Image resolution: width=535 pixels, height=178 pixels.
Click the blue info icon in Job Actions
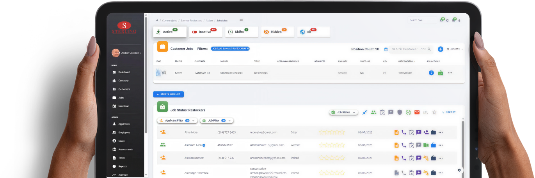click(x=431, y=73)
